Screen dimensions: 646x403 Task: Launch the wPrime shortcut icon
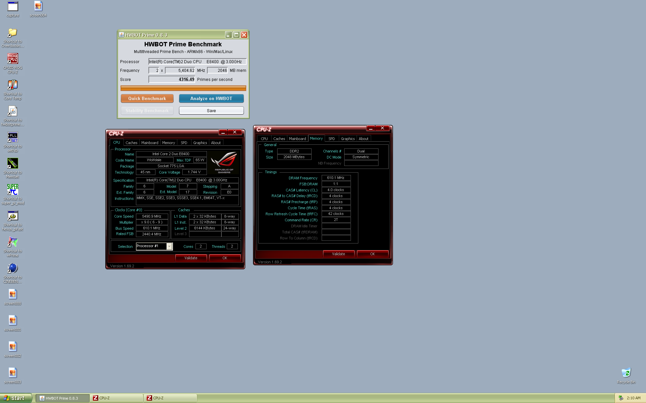13,247
